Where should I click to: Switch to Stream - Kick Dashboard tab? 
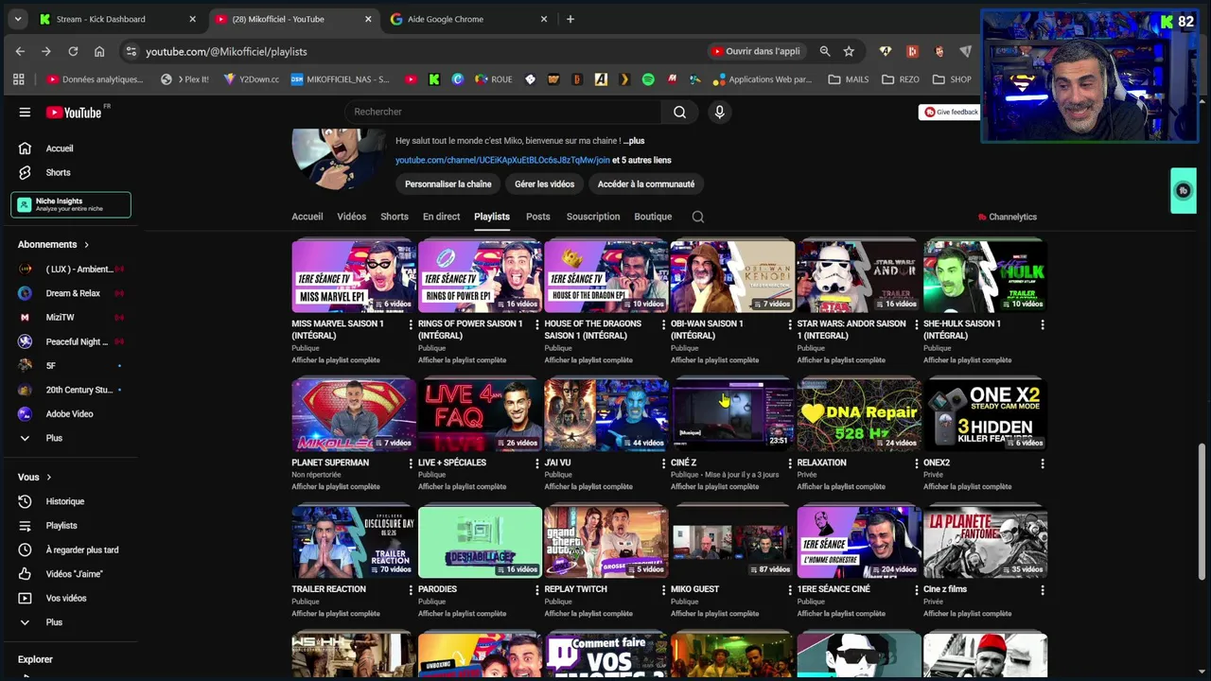coord(118,19)
